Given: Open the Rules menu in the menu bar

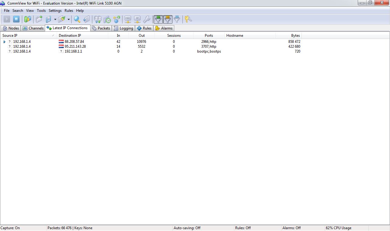Looking at the screenshot, I should tap(69, 11).
